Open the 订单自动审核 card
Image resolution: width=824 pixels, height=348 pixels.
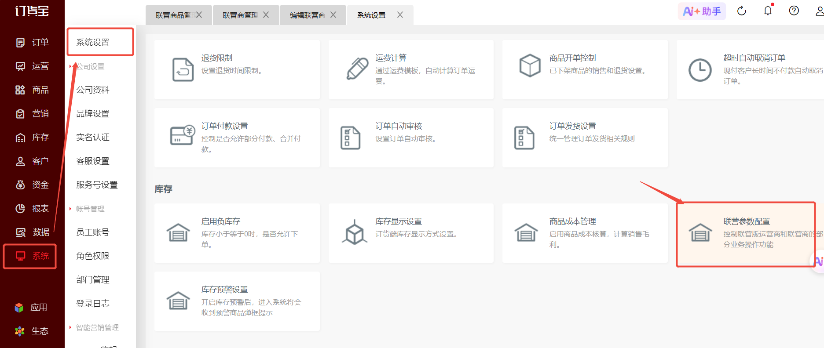pyautogui.click(x=411, y=138)
